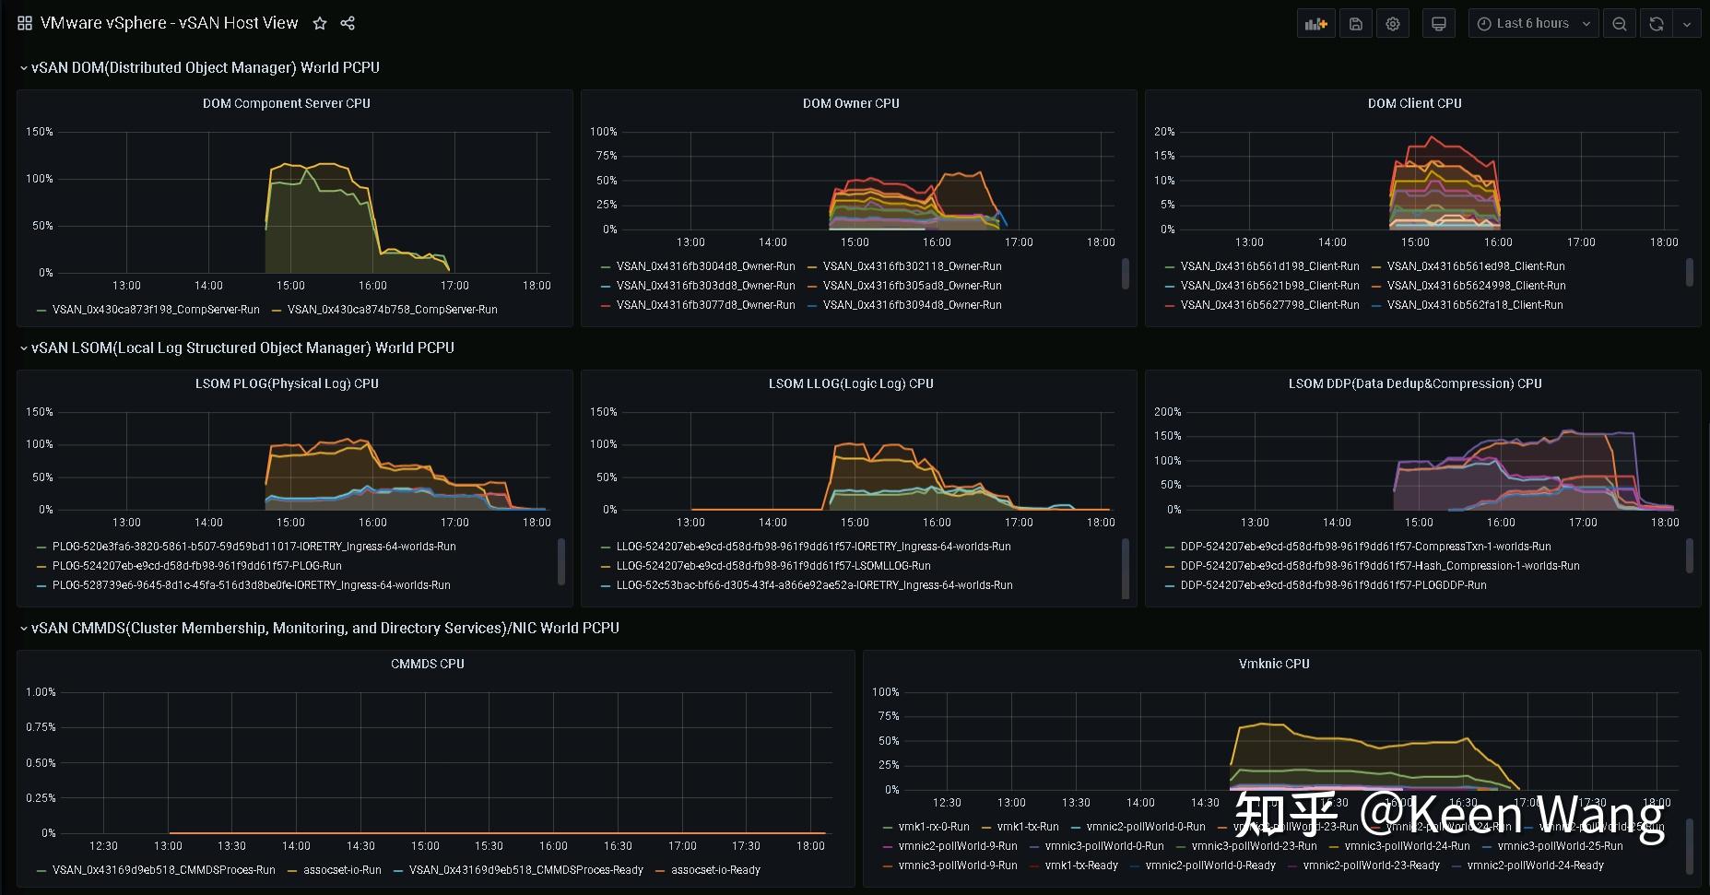Open the Last 6 hours time picker
This screenshot has height=895, width=1710.
pyautogui.click(x=1533, y=23)
